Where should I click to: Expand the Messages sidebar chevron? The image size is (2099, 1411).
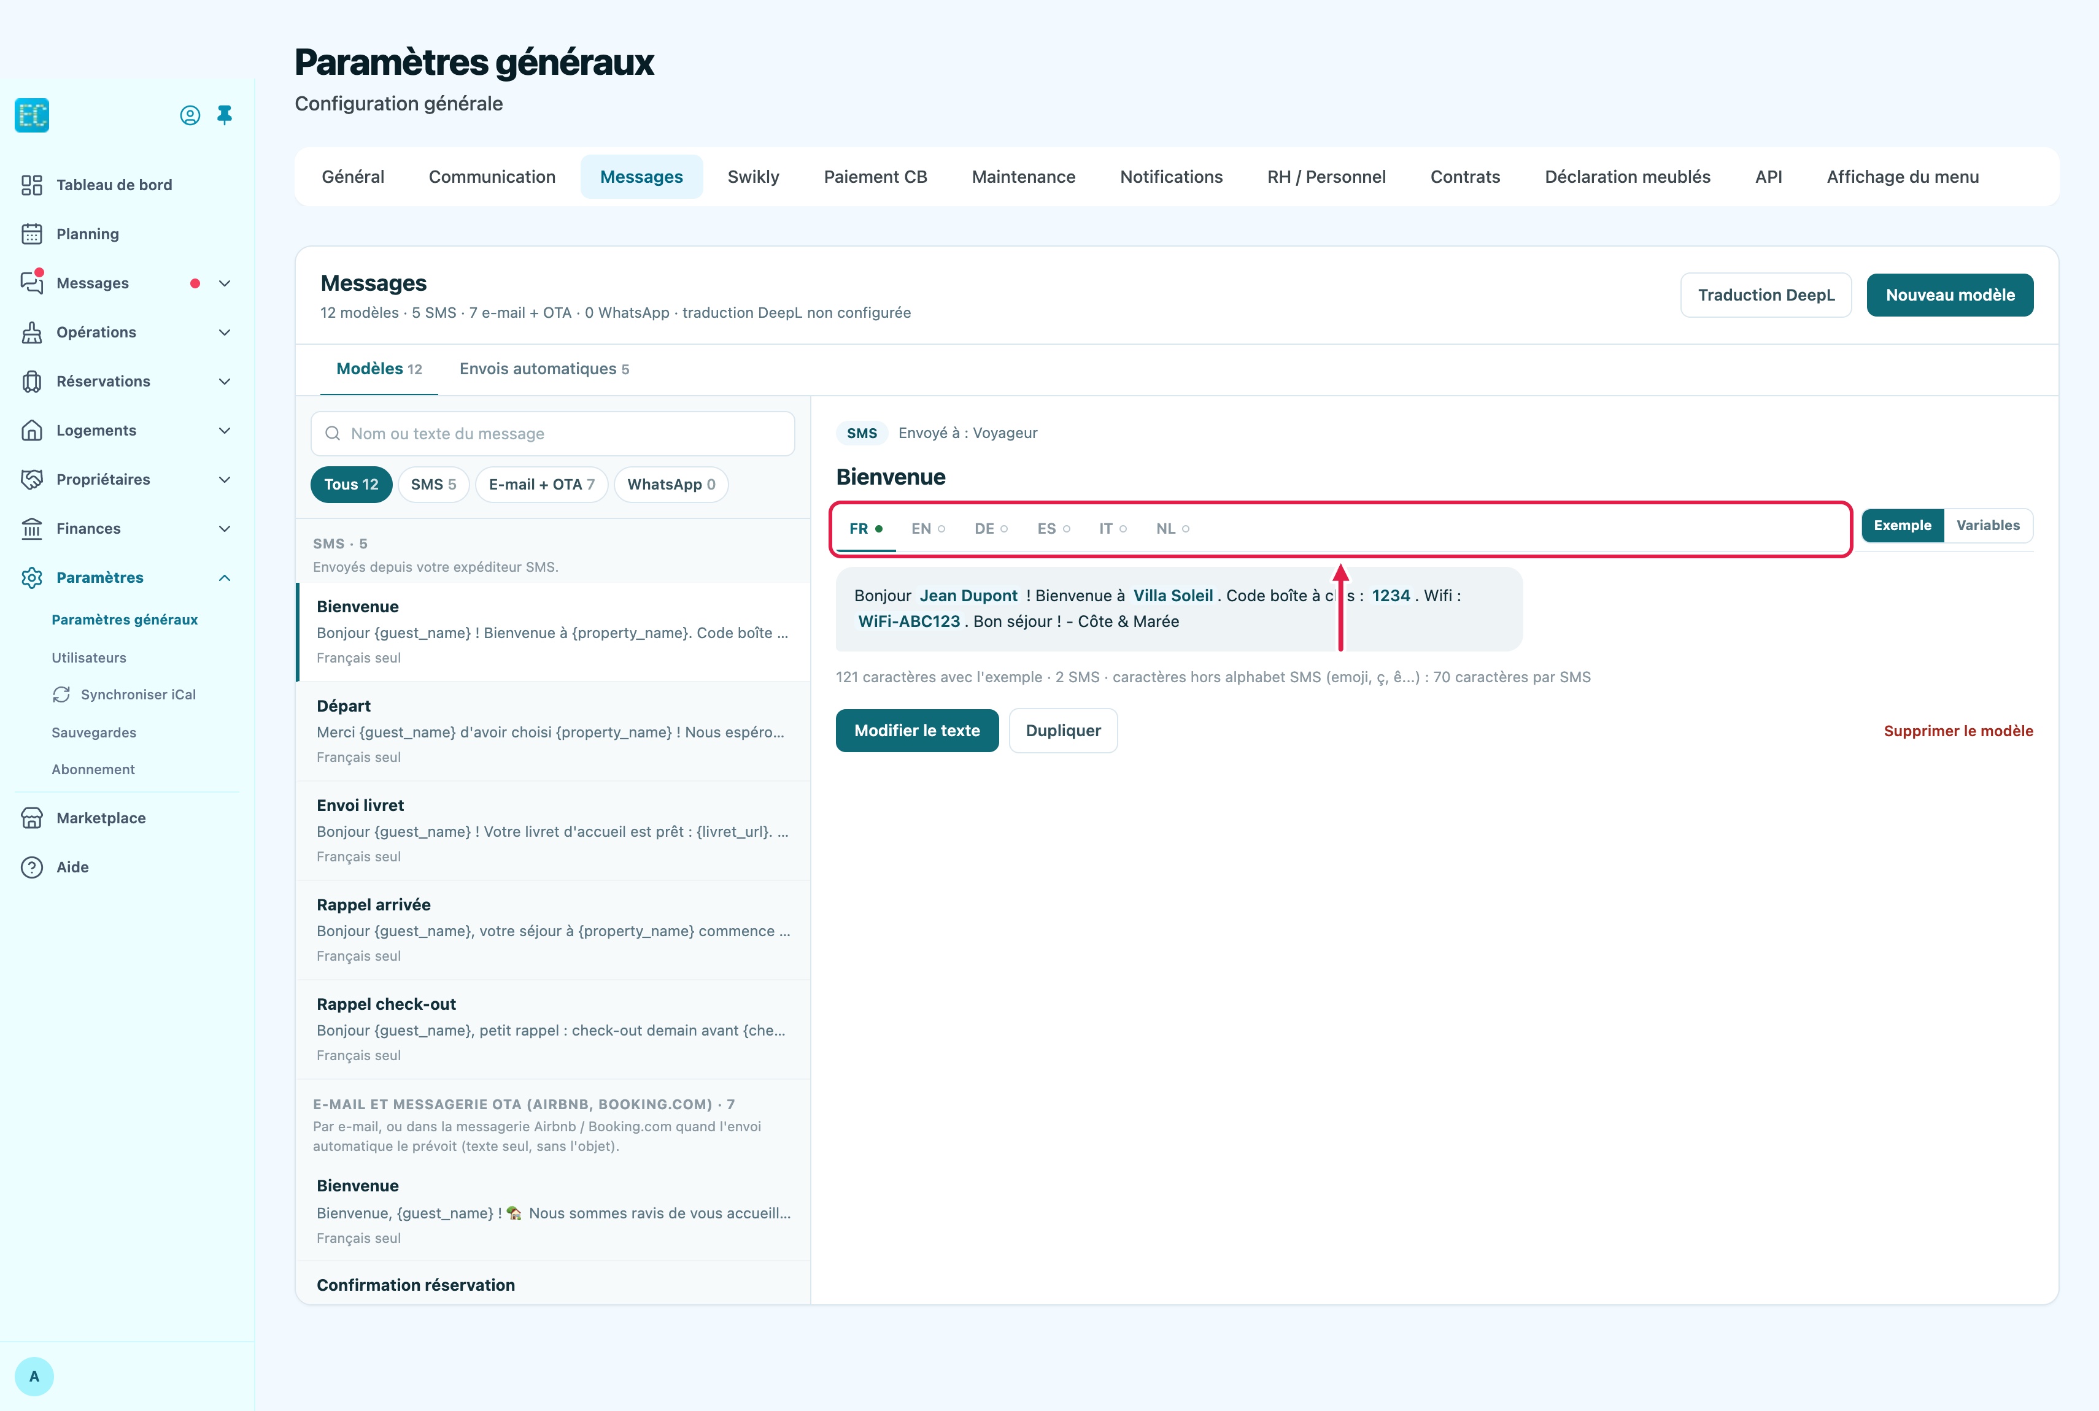225,283
